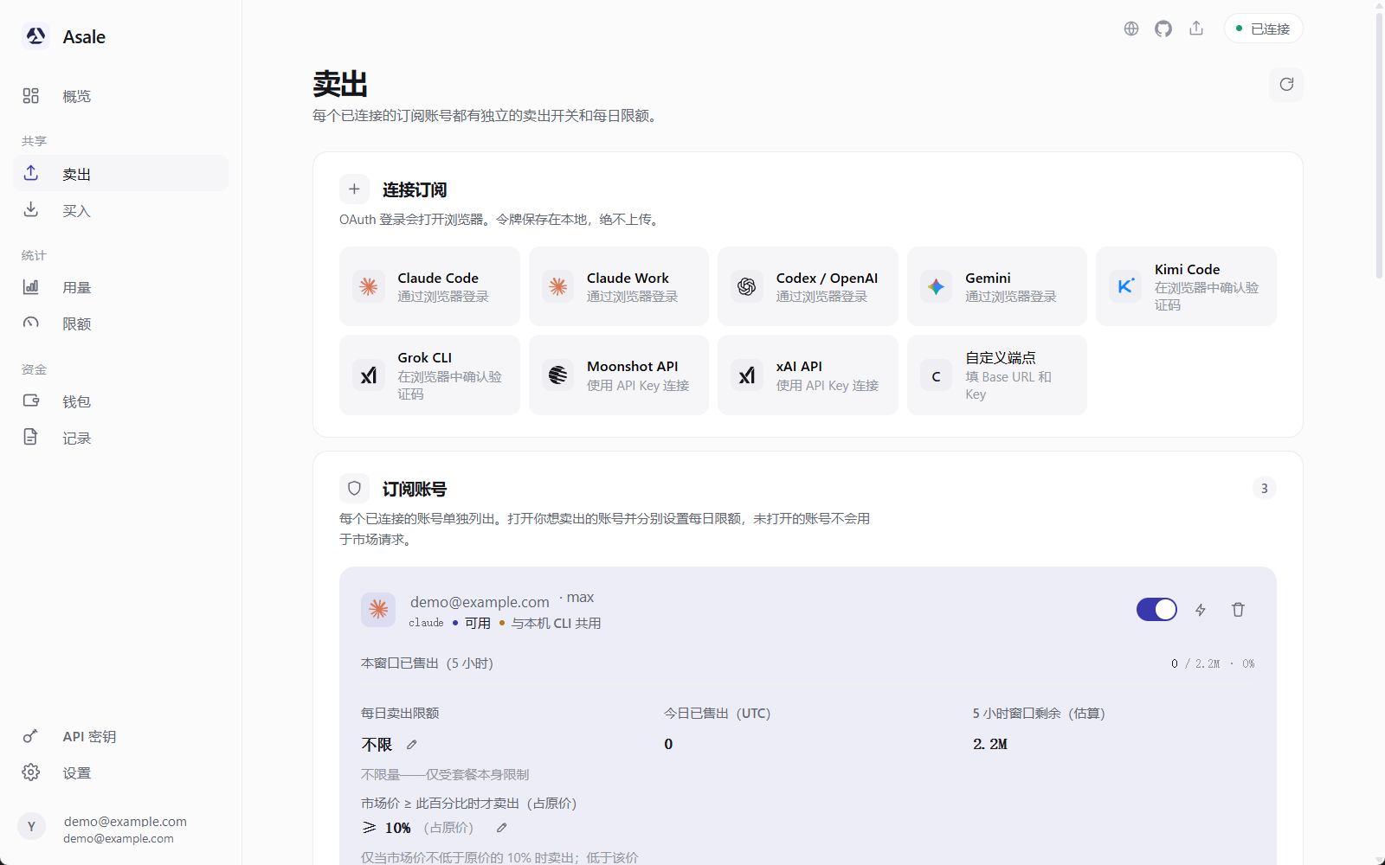Click the lightning bolt icon on claude account

[1201, 610]
